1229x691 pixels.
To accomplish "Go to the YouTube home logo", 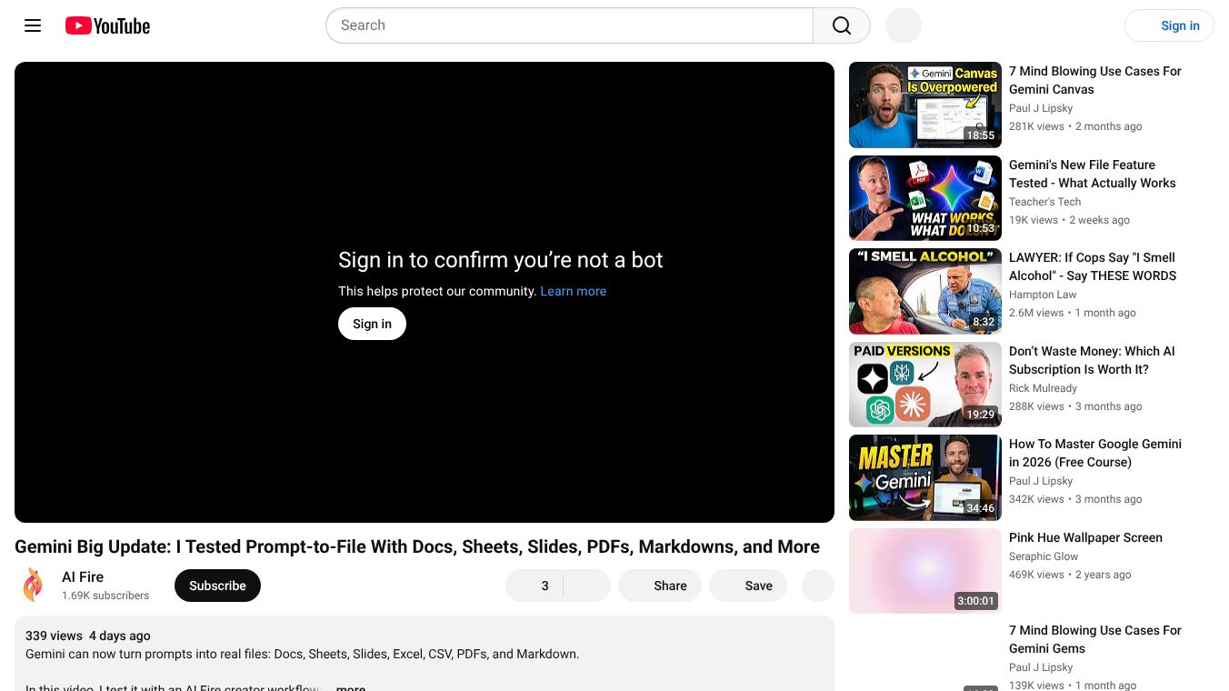I will [107, 25].
